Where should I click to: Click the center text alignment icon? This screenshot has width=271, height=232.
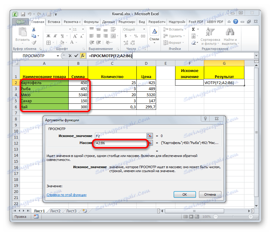(99, 36)
